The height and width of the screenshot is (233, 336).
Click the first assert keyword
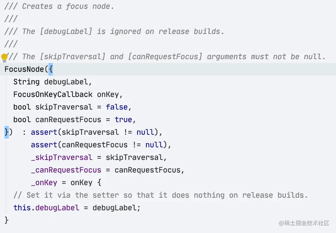pos(44,132)
